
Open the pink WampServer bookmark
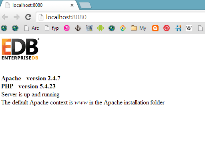pos(67,28)
